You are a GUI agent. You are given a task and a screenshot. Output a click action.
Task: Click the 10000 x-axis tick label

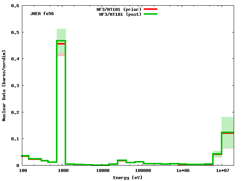coord(102,171)
